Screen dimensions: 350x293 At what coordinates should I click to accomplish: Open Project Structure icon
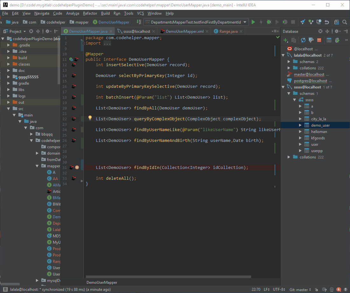point(337,22)
